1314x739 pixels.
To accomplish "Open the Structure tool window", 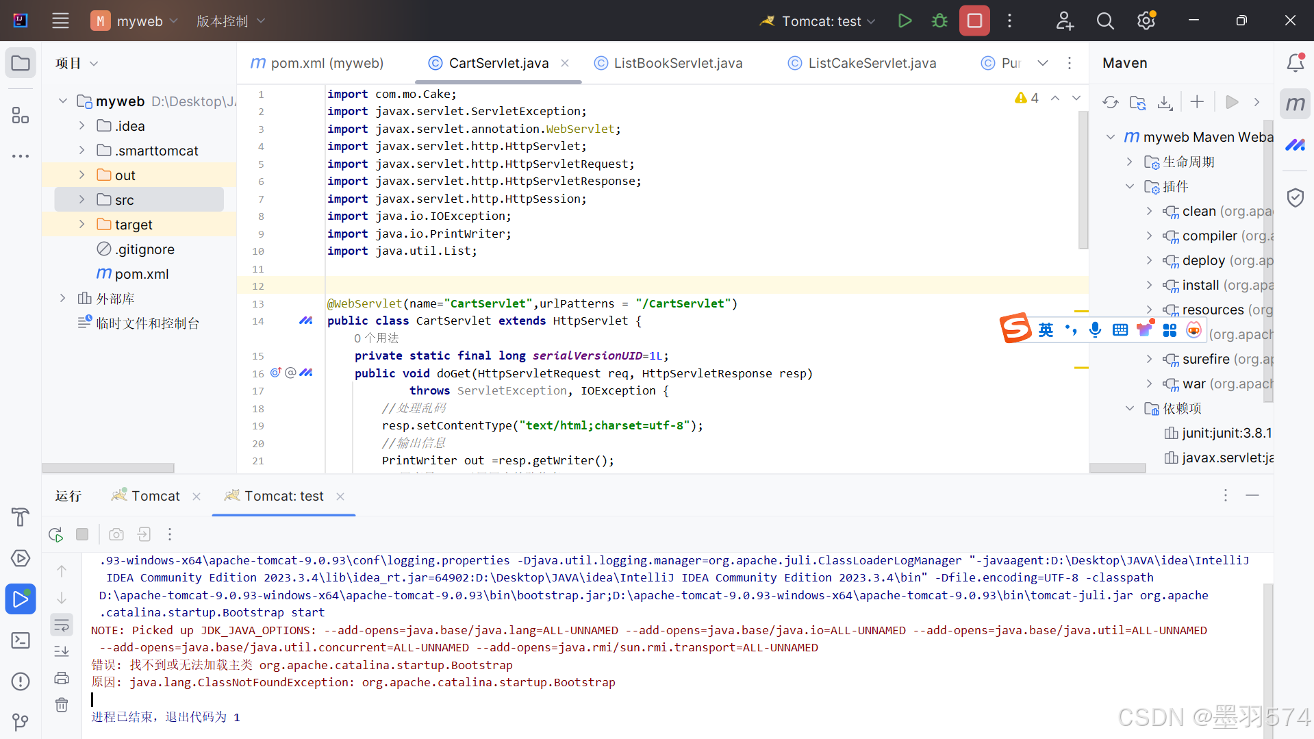I will pyautogui.click(x=21, y=115).
